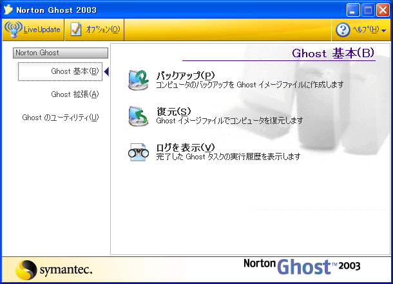The image size is (393, 284).
Task: Click the LiveUpdate antenna icon
Action: (x=14, y=30)
